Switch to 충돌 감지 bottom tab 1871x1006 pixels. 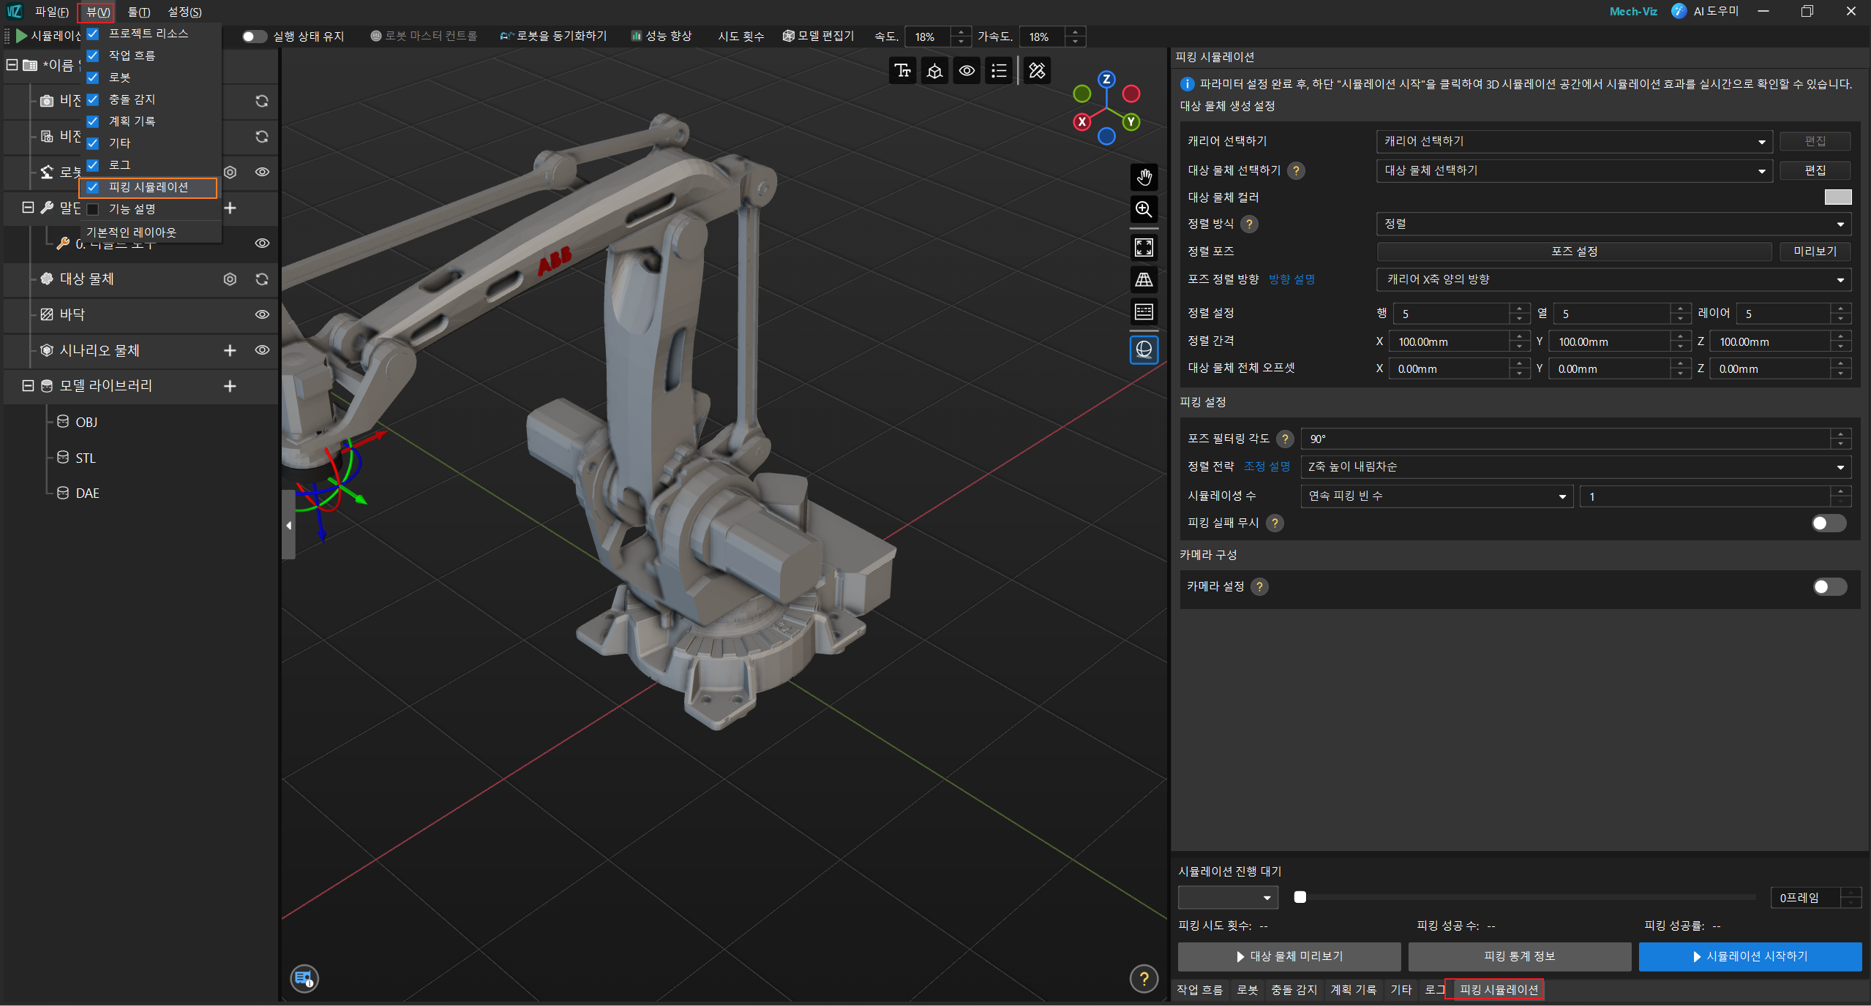(x=1293, y=989)
